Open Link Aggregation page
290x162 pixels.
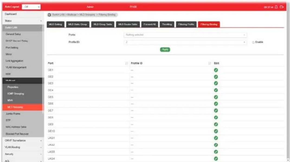(14, 61)
